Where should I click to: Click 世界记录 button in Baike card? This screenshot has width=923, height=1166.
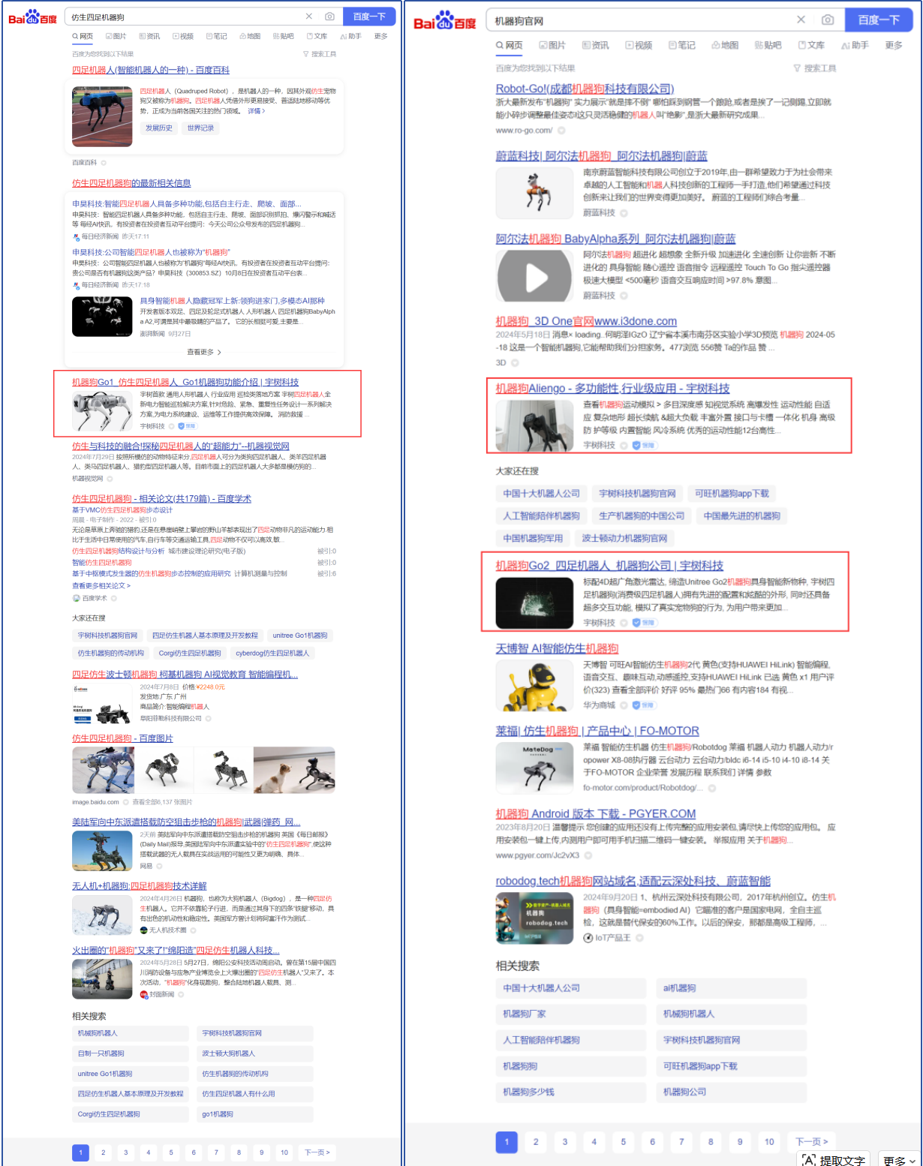(x=200, y=128)
